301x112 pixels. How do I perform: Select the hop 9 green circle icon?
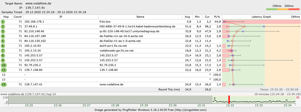pyautogui.click(x=3, y=60)
